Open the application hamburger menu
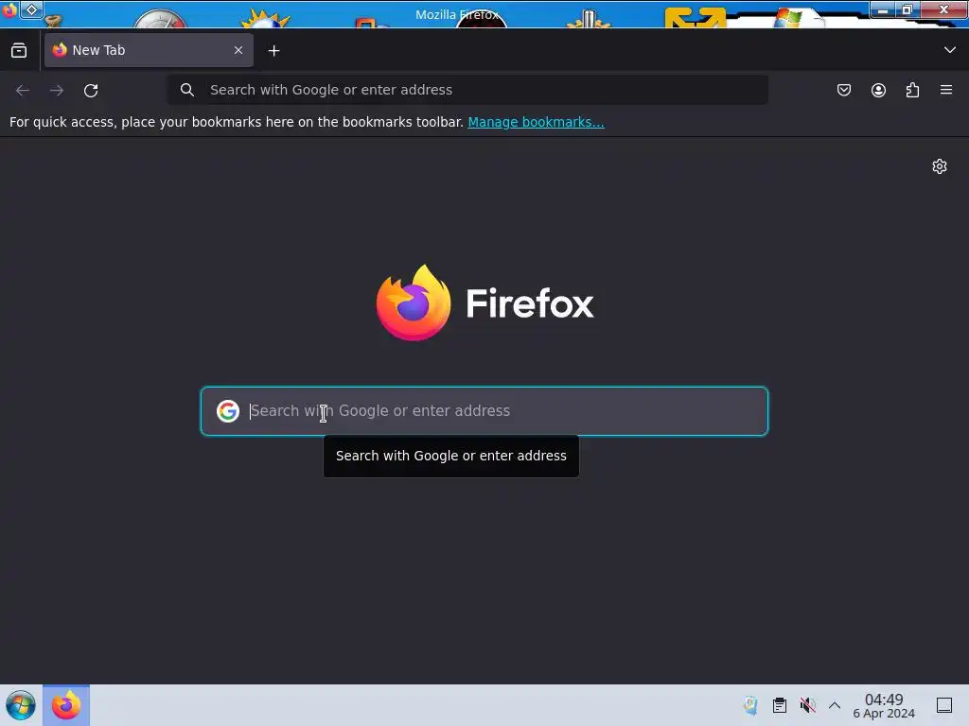This screenshot has height=726, width=969. [946, 90]
